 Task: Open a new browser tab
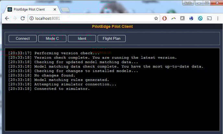[65, 10]
